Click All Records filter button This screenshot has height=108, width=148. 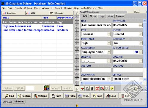(61, 13)
